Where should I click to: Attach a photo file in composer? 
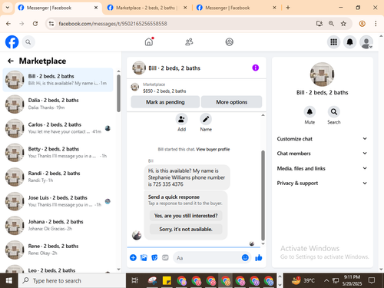point(144,257)
